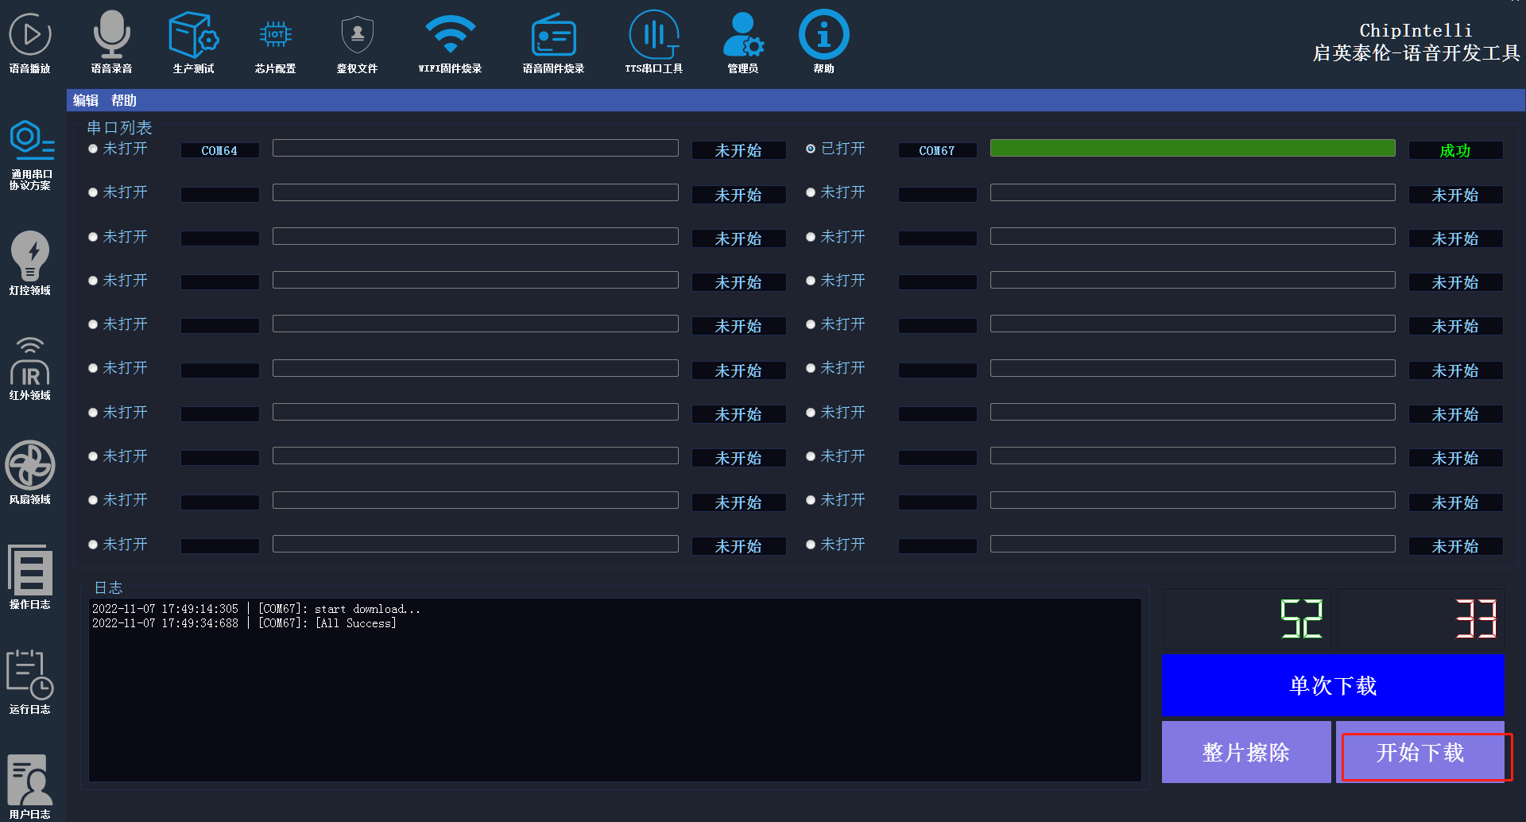
Task: Click the empty COM64 progress bar
Action: pos(475,148)
